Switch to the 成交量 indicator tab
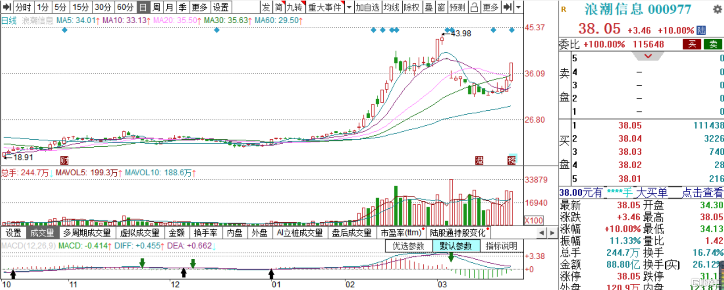724x290 pixels. pyautogui.click(x=42, y=233)
